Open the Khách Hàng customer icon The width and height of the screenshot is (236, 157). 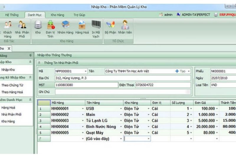[8, 28]
